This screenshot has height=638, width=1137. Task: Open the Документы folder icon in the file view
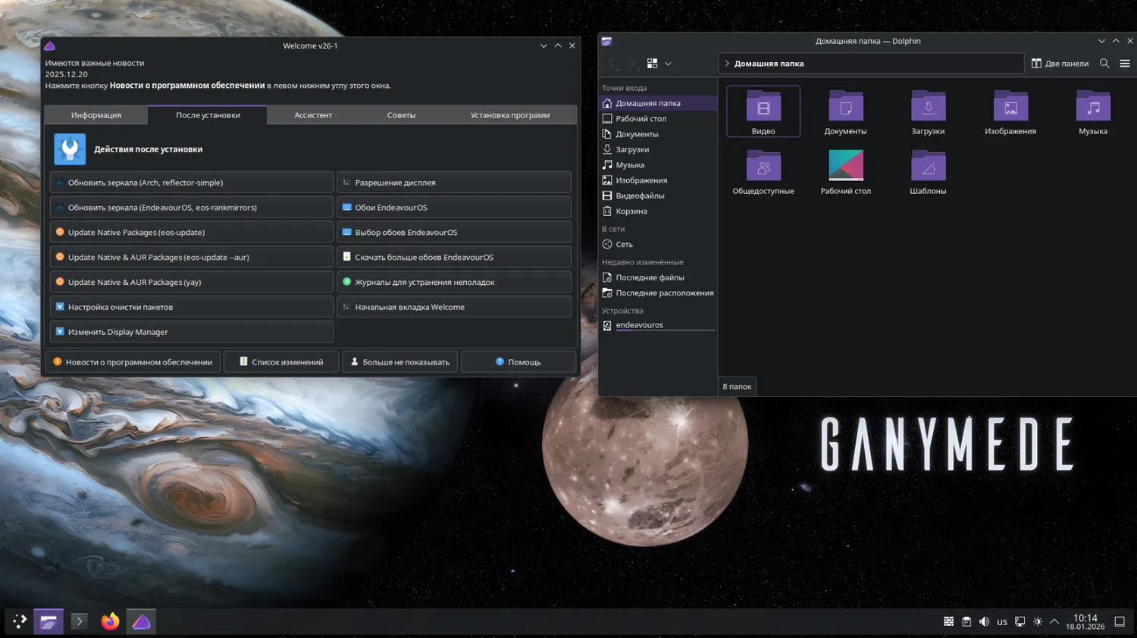846,111
